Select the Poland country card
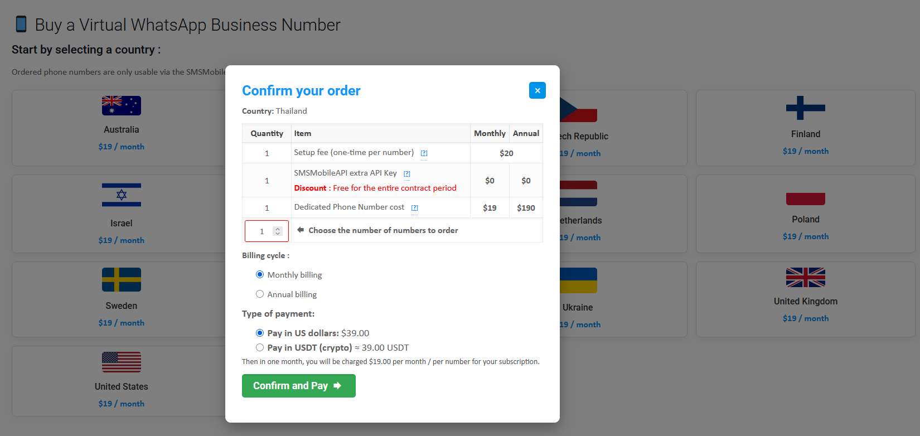 click(x=806, y=214)
